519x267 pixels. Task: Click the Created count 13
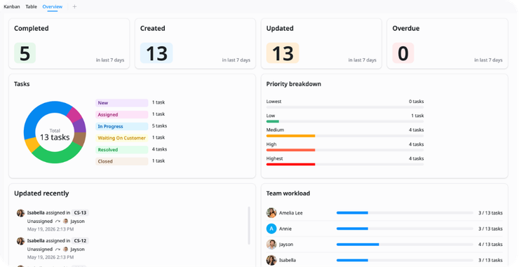156,53
